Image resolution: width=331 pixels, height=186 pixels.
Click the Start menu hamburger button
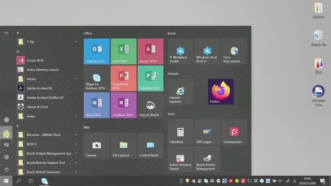point(6,33)
